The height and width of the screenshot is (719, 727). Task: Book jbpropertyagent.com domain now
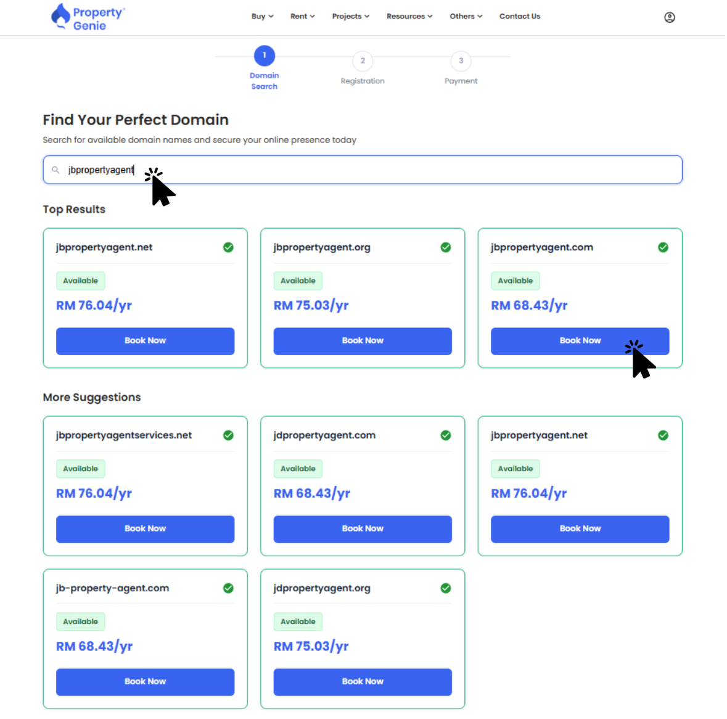[x=580, y=341]
